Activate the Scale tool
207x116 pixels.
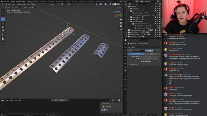3,27
